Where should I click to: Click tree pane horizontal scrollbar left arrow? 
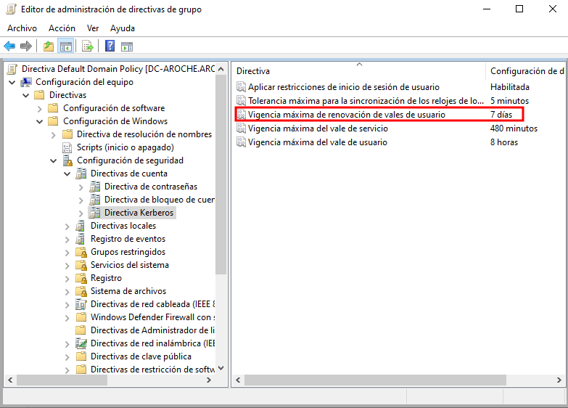[10, 380]
